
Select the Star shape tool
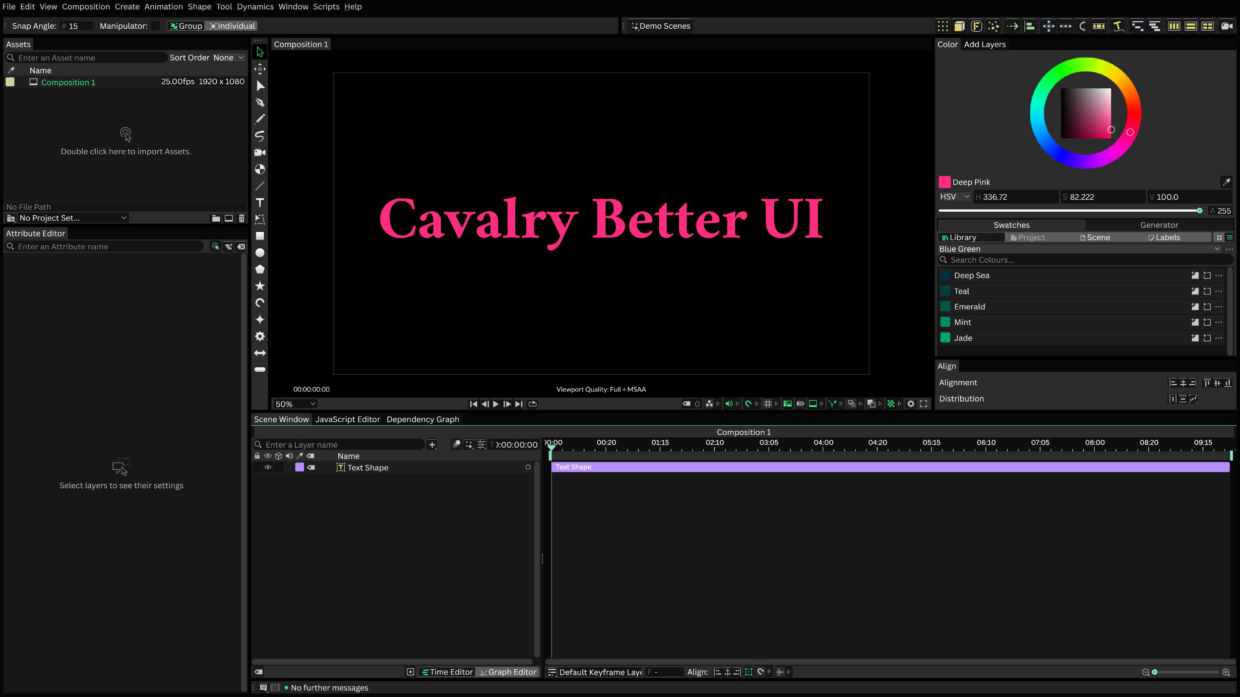coord(260,286)
